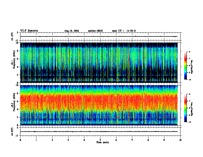The image size is (203, 157).
Task: Click the -10 label below ch.2 color bar
Action: 189,122
